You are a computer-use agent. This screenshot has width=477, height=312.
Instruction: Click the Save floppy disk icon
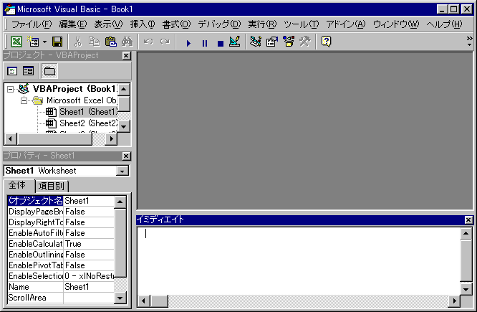[x=57, y=42]
